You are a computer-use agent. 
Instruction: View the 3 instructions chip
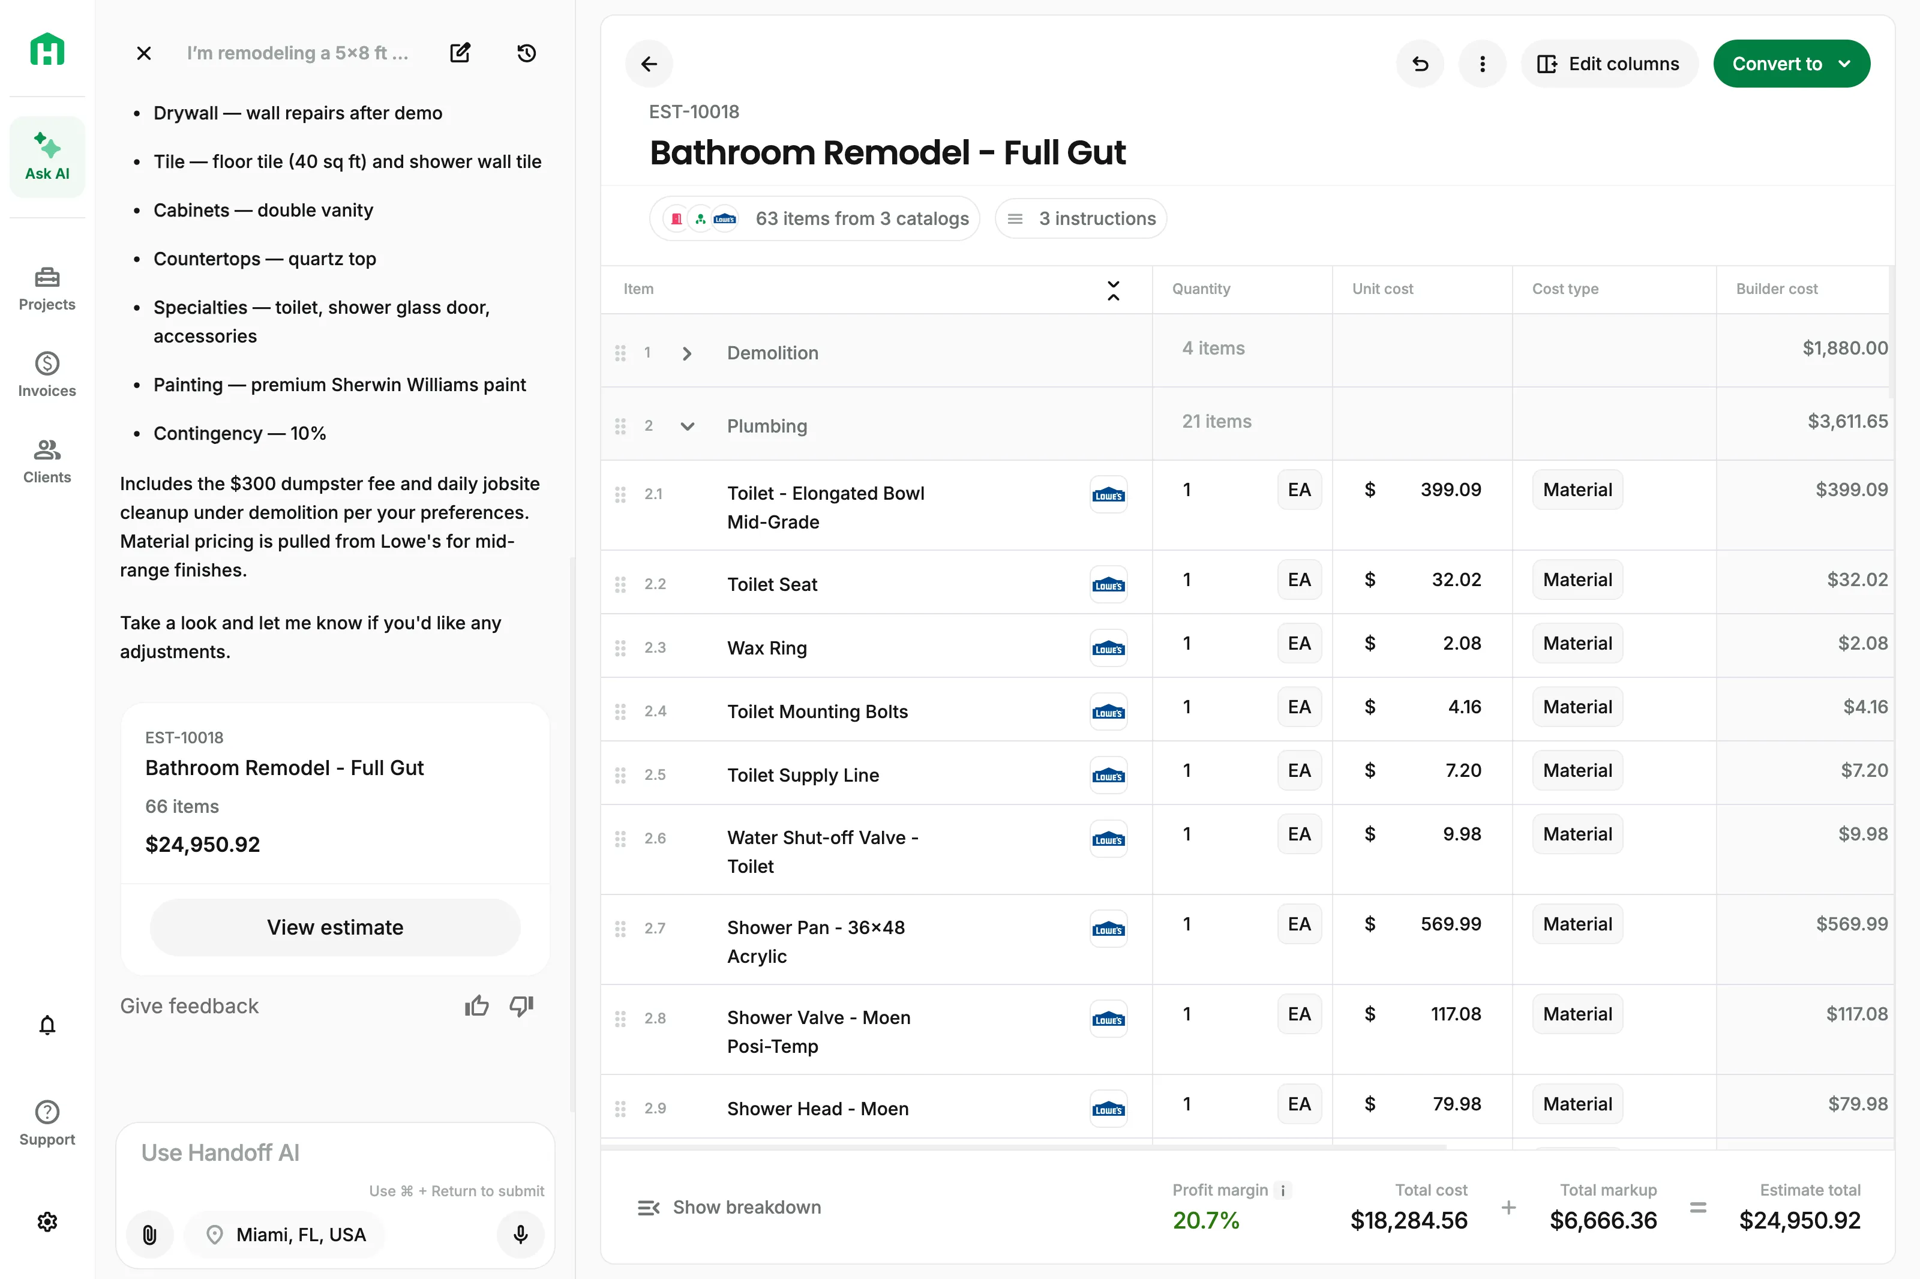(1080, 218)
